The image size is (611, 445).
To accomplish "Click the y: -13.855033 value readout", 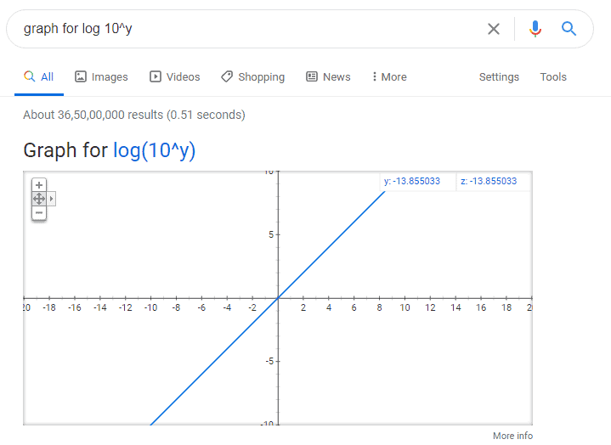I will point(412,181).
